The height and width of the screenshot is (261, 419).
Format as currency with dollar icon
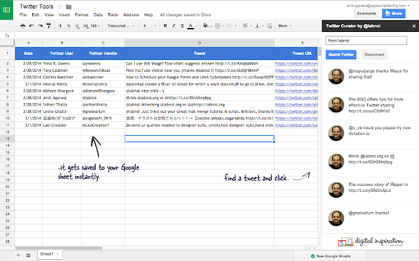[x=60, y=26]
